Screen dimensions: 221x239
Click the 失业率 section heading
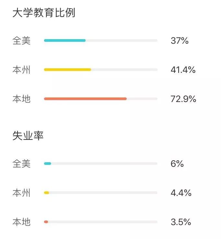[x=28, y=136]
